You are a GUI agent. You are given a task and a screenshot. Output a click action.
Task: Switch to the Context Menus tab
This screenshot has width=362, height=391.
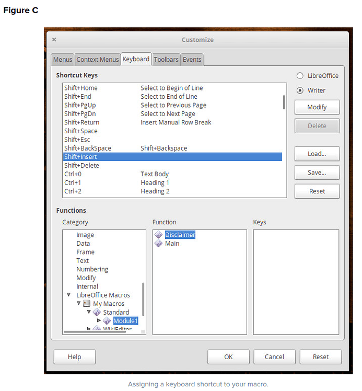tap(97, 60)
